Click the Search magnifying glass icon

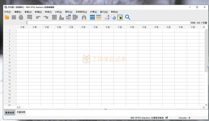(x=128, y=17)
